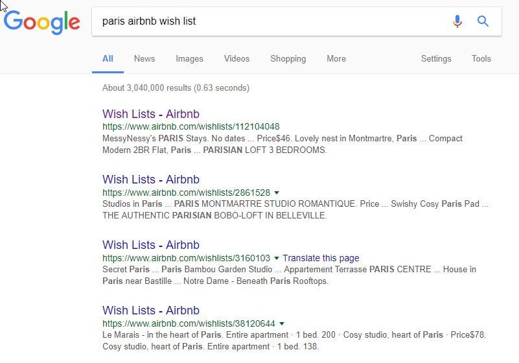
Task: Select the All results tab
Action: 108,58
